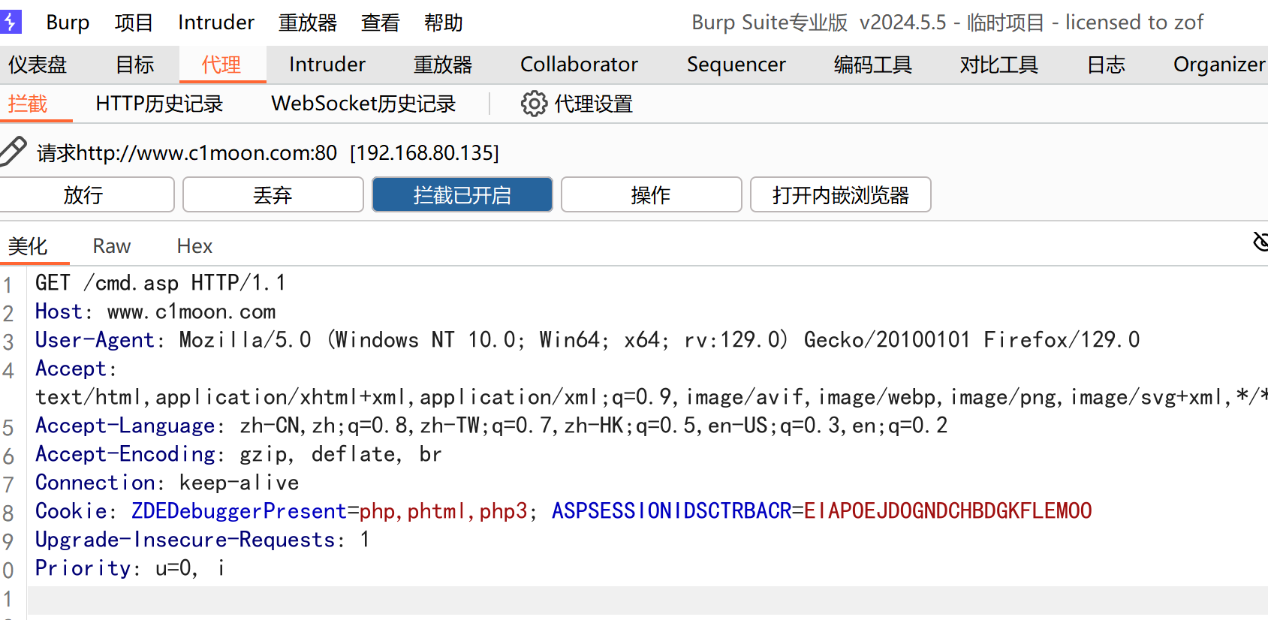Click the proxy settings gear icon
Image resolution: width=1268 pixels, height=620 pixels.
pyautogui.click(x=534, y=104)
